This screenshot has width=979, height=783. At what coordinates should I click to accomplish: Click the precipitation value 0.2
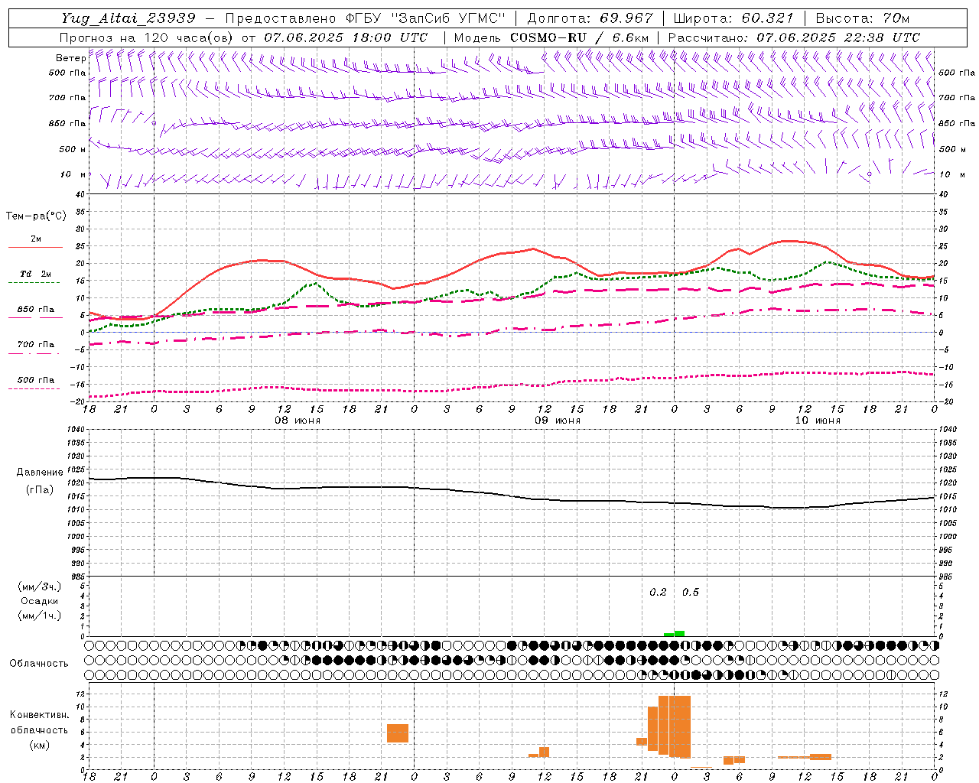[658, 592]
